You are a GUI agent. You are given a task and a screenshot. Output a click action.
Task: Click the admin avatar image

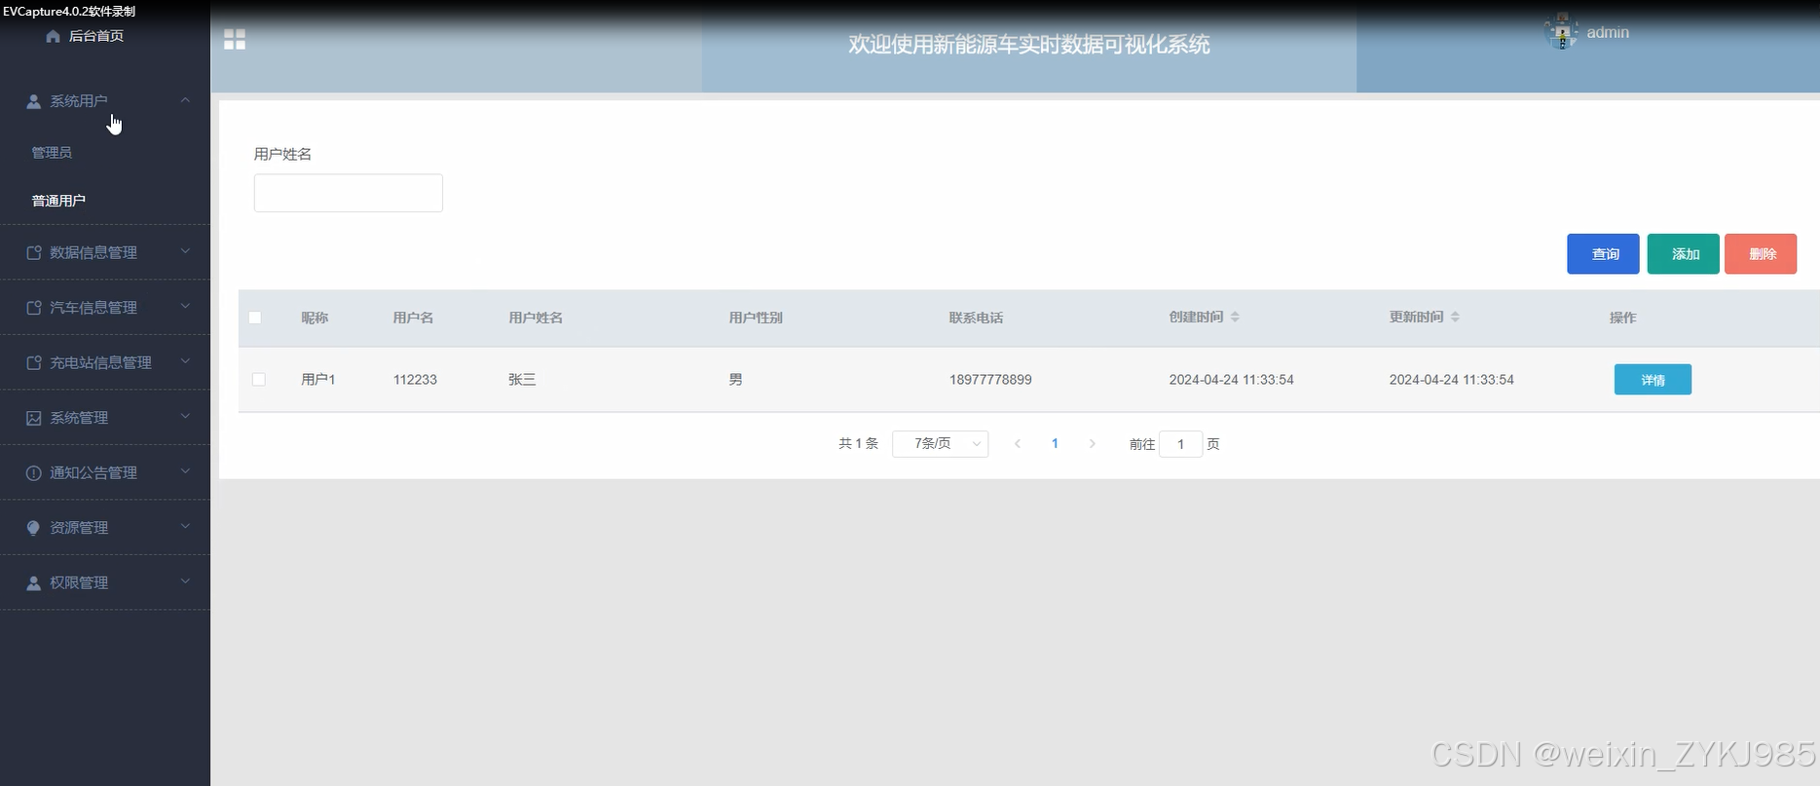point(1562,31)
